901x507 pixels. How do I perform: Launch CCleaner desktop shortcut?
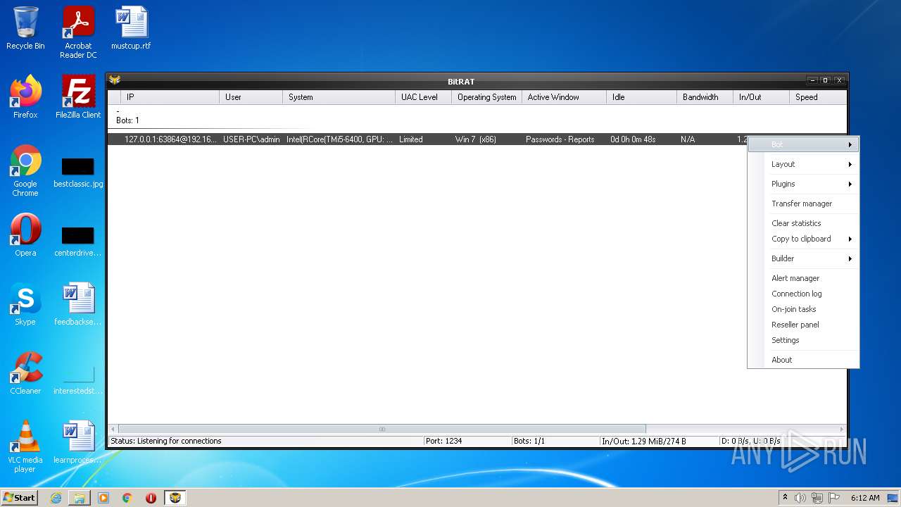click(x=25, y=373)
